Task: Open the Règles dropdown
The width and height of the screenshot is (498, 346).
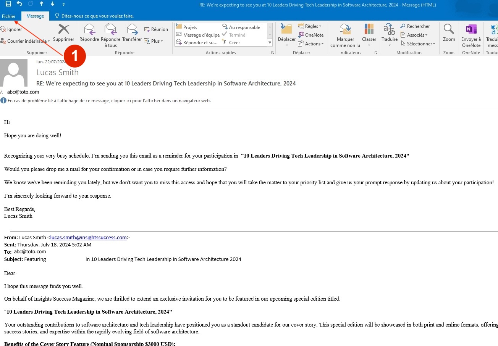Action: click(310, 26)
